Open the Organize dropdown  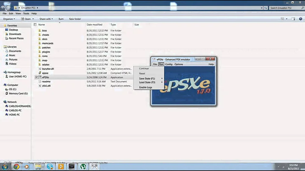pos(9,19)
